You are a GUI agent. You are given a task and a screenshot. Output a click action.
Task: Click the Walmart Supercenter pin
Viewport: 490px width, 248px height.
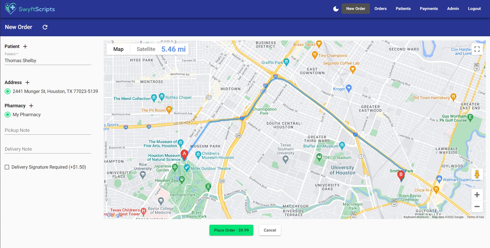tap(439, 179)
